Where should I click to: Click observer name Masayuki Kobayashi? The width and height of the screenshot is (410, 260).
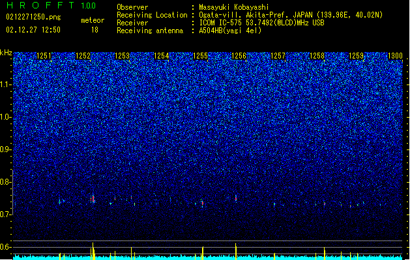tap(234, 7)
